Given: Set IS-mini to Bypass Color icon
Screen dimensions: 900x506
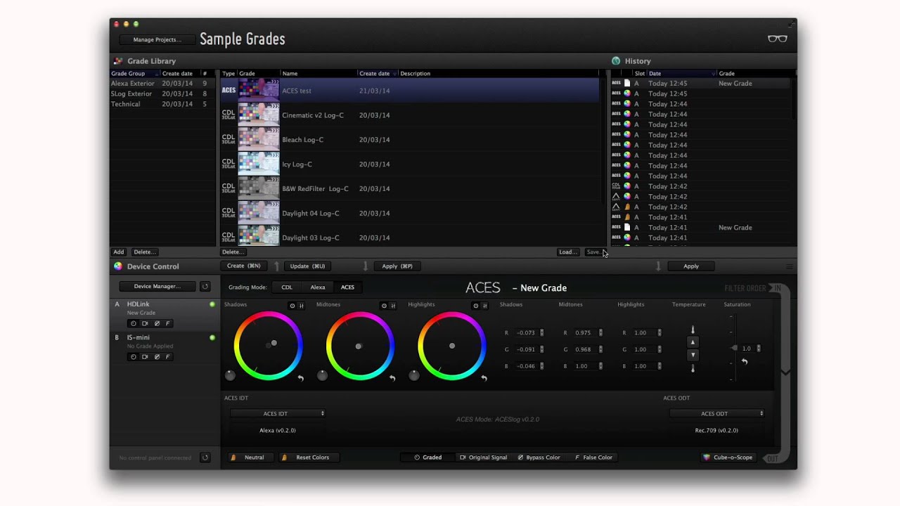Looking at the screenshot, I should pyautogui.click(x=157, y=356).
